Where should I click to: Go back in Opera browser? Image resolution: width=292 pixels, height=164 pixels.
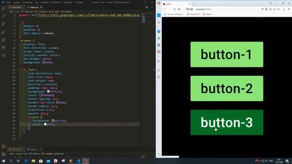click(165, 9)
